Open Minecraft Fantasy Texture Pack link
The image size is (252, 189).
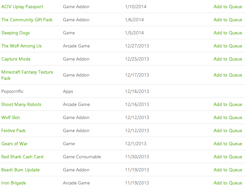click(x=27, y=75)
